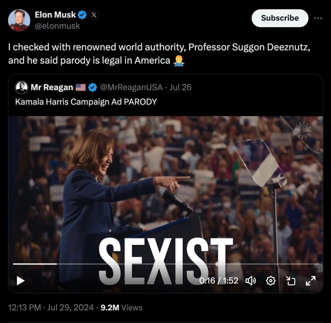
Task: Click Mr Reagan's verified badge
Action: point(92,87)
